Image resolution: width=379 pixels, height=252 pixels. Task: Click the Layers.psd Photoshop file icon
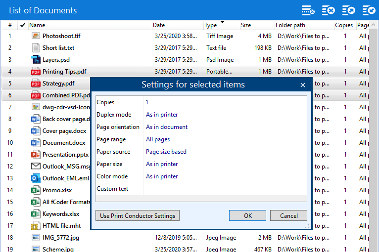[36, 60]
